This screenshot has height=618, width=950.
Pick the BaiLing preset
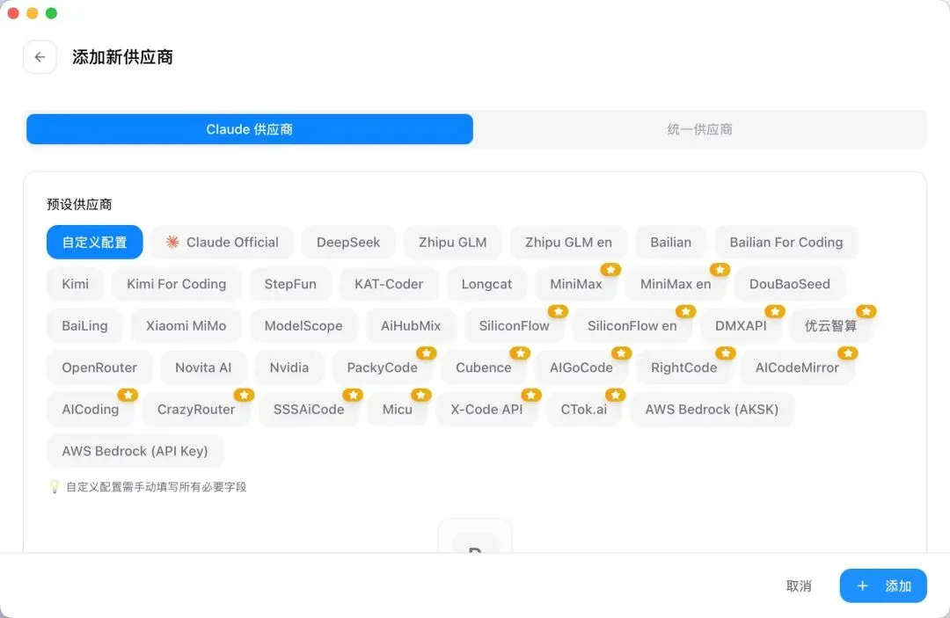point(84,325)
